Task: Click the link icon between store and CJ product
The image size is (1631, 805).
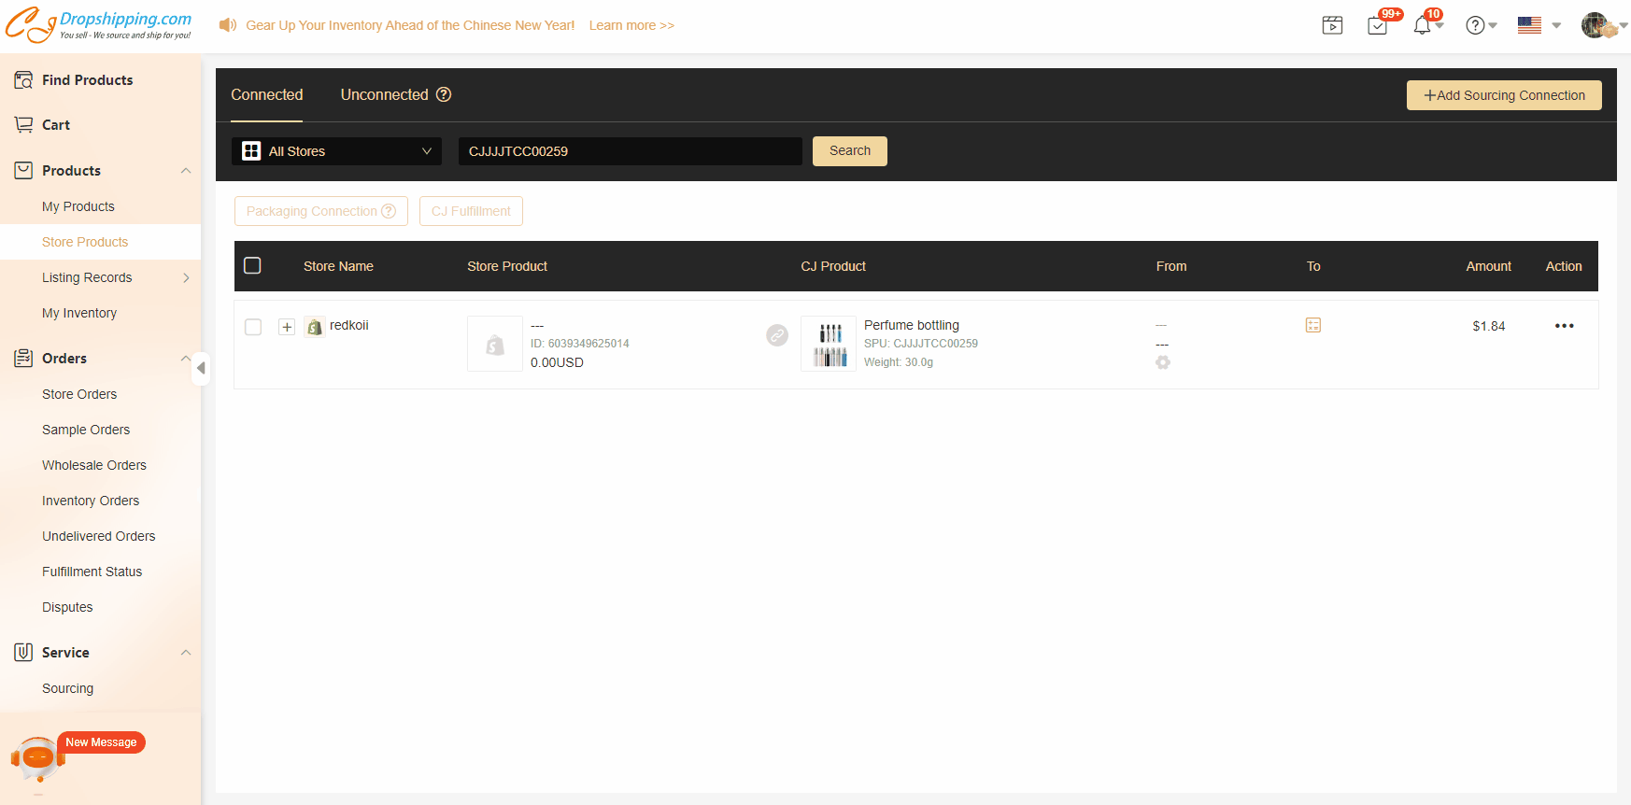Action: [x=777, y=335]
